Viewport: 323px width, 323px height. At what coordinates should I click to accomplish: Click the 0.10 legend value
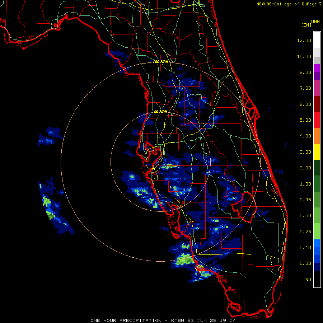(305, 247)
